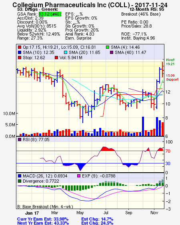
Task: Click the 15.09 Support label
Action: point(172,78)
